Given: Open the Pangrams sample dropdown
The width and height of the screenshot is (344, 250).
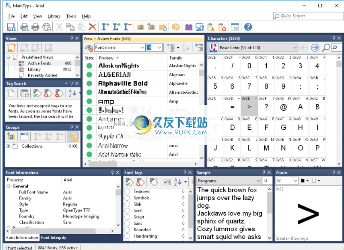Looking at the screenshot, I should (x=258, y=181).
